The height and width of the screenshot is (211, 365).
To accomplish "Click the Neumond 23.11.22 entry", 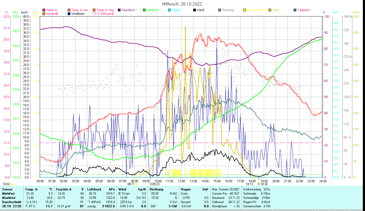I will 226,198.
